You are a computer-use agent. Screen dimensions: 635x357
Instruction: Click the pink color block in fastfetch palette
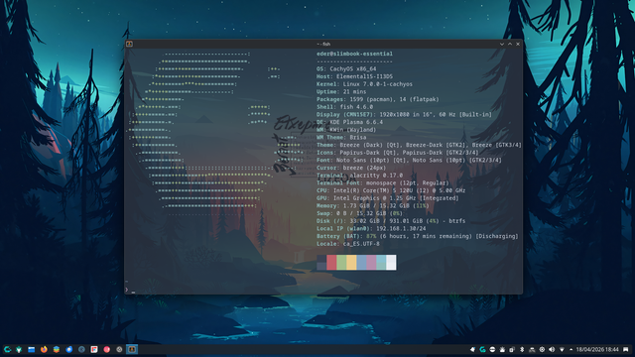tap(371, 262)
